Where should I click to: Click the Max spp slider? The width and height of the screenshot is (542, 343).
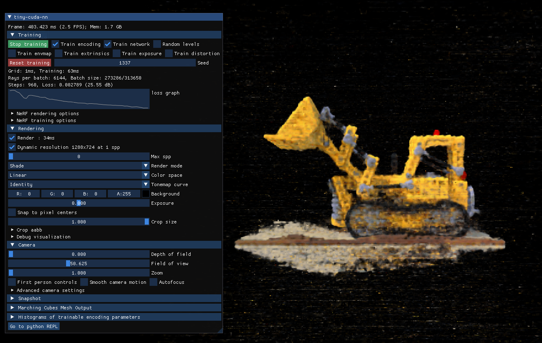79,156
